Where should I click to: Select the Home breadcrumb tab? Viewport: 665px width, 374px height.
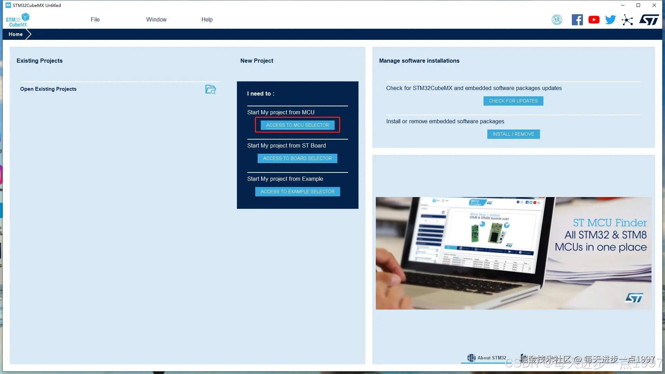pyautogui.click(x=16, y=34)
